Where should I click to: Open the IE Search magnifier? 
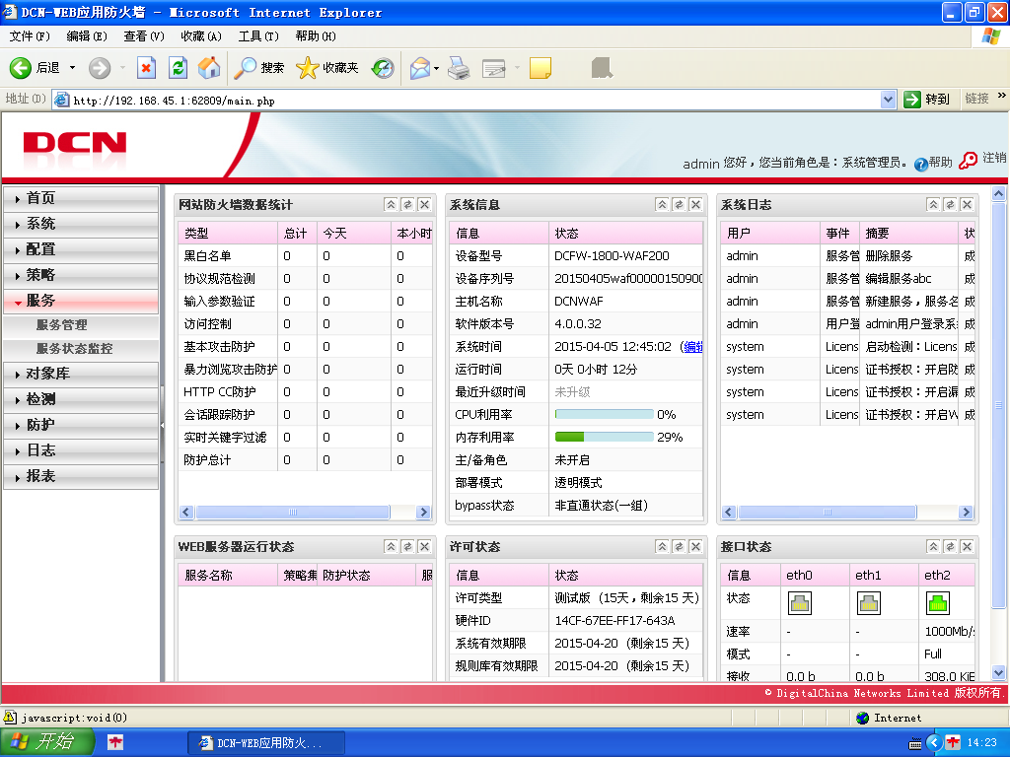(x=259, y=68)
